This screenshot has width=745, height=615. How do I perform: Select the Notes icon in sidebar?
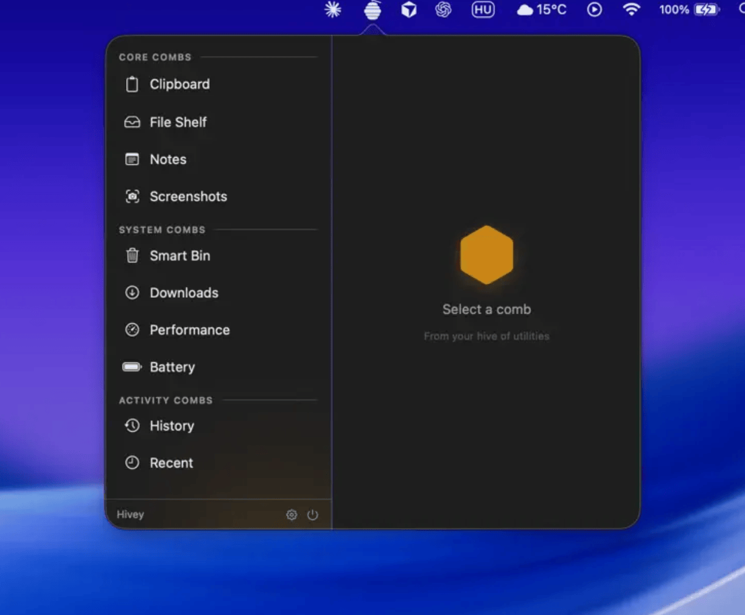tap(132, 159)
